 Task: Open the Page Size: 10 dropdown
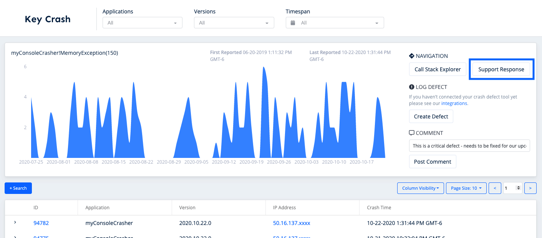coord(466,188)
